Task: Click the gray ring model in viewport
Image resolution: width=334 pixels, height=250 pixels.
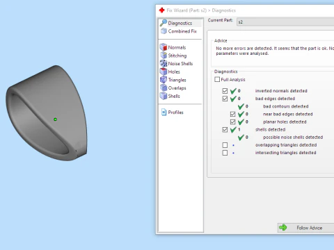Action: pyautogui.click(x=47, y=113)
